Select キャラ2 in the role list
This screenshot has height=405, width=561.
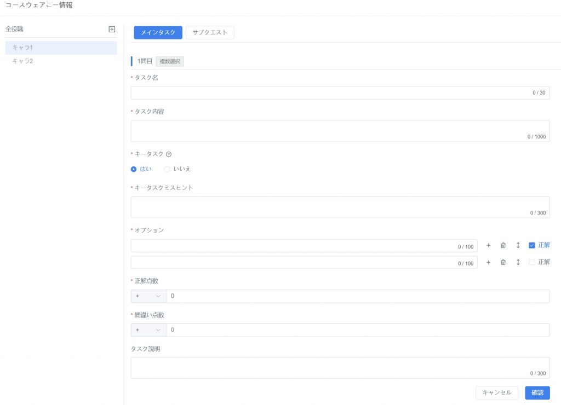(x=23, y=61)
